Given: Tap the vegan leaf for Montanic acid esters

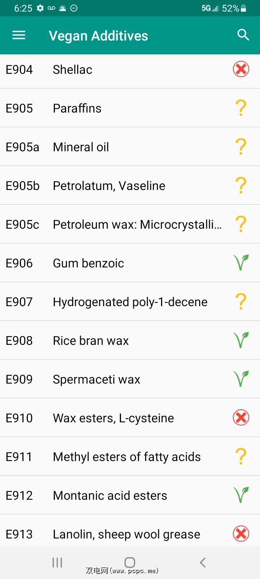Looking at the screenshot, I should (x=241, y=495).
